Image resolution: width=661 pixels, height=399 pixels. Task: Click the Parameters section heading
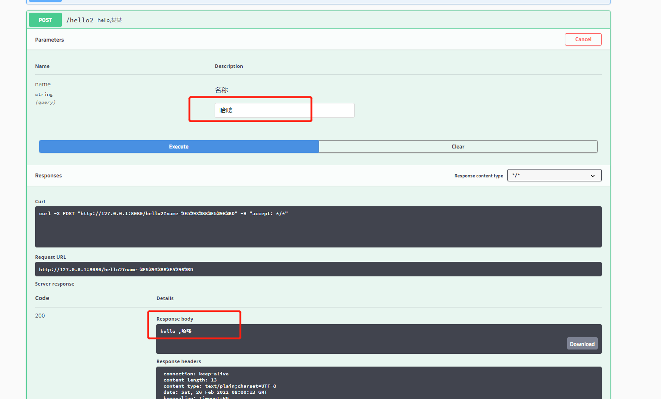(x=49, y=40)
